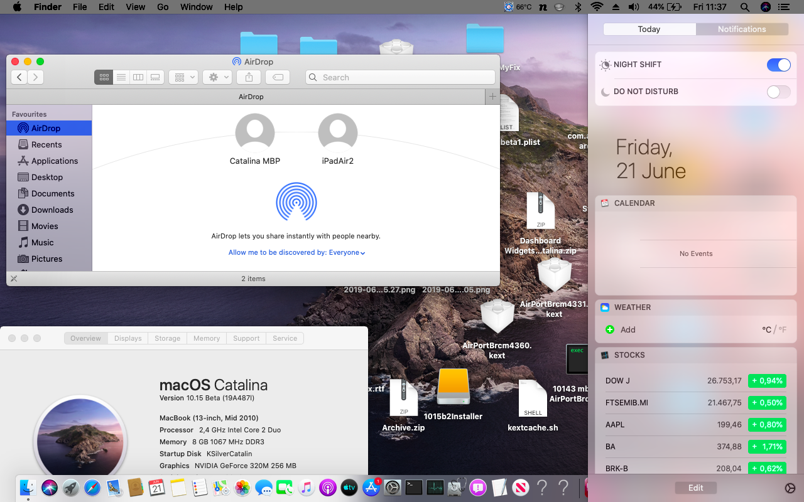
Task: Click the Share button in Finder toolbar
Action: (x=249, y=77)
